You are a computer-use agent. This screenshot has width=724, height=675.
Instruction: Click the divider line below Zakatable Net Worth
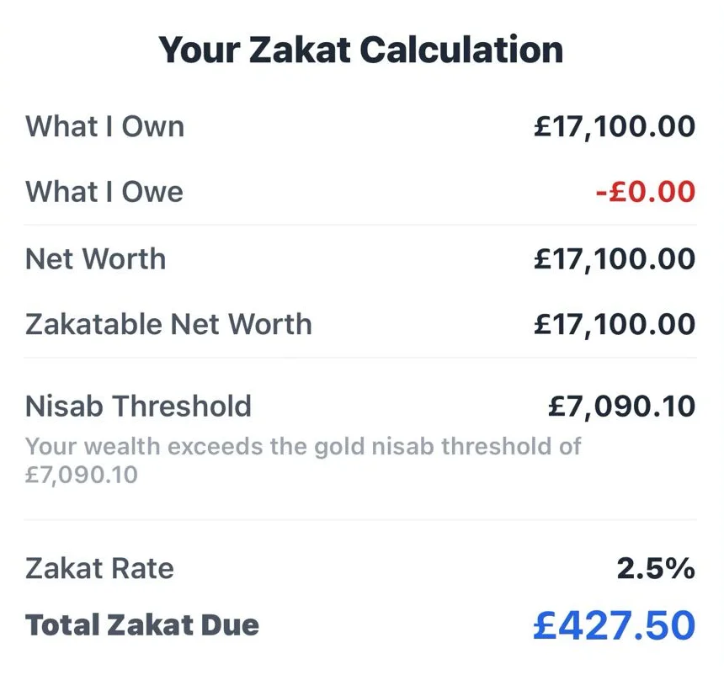point(360,358)
